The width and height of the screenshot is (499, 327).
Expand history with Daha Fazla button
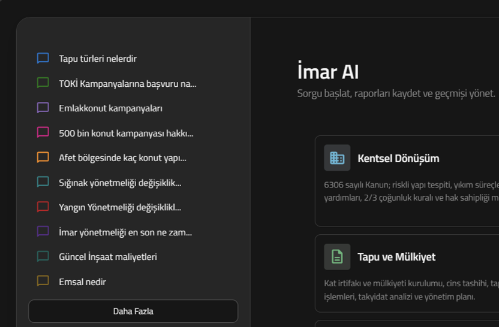(x=133, y=311)
